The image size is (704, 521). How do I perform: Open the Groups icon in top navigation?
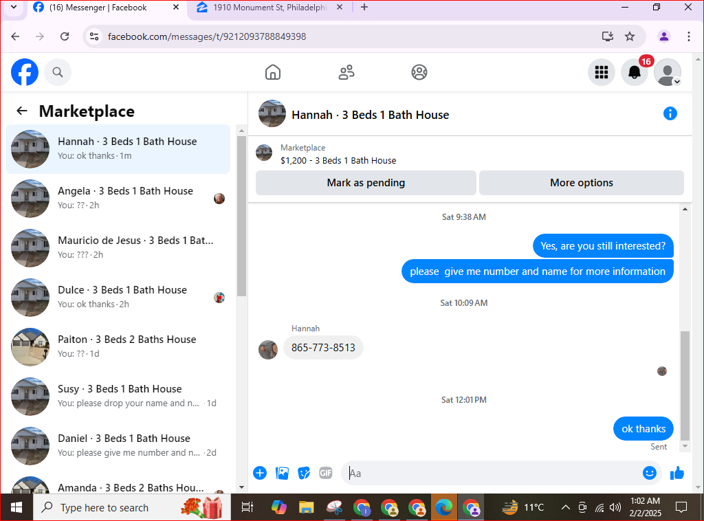[x=419, y=72]
